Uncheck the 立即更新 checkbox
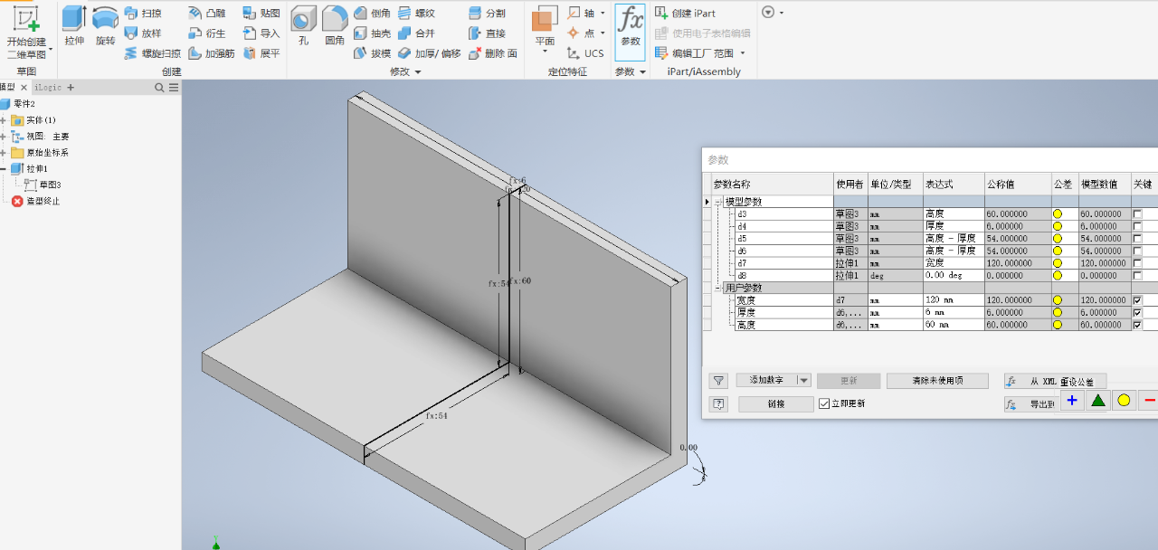Viewport: 1158px width, 550px height. [823, 403]
